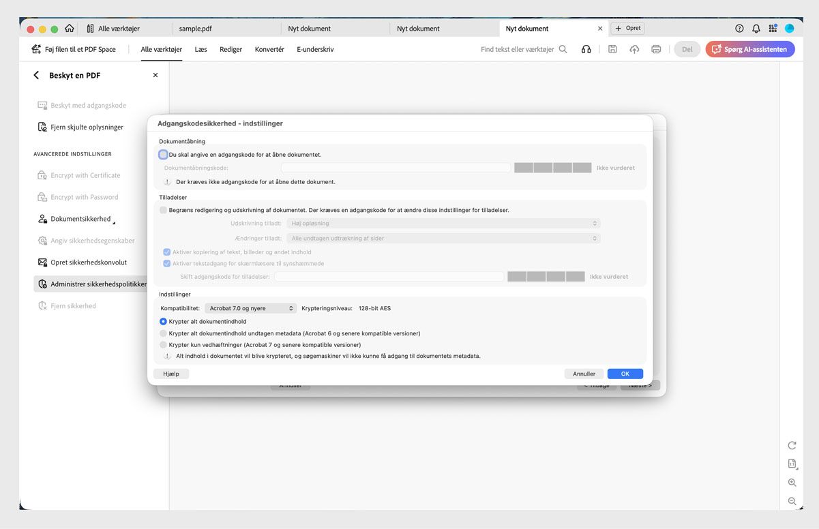Click the zoom in icon
The height and width of the screenshot is (529, 819).
[792, 483]
